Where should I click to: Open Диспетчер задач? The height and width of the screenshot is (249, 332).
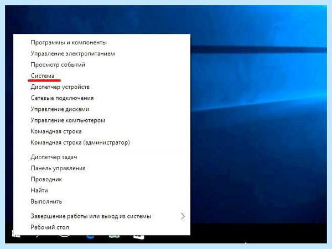coord(102,157)
